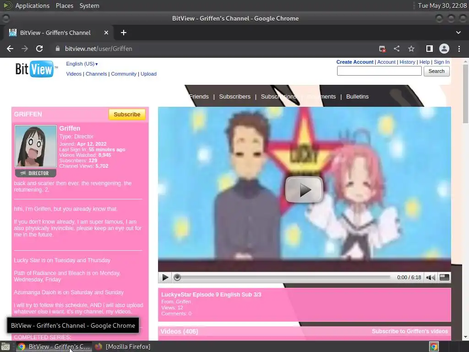The image size is (469, 352).
Task: Click the GRIFFEN panel header text
Action: tap(28, 114)
